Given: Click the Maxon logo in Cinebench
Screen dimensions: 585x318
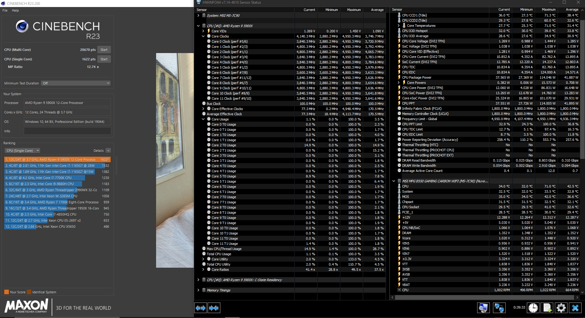Looking at the screenshot, I should 27,306.
